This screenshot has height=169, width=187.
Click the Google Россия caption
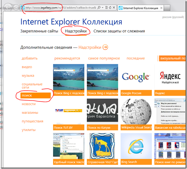(136, 93)
